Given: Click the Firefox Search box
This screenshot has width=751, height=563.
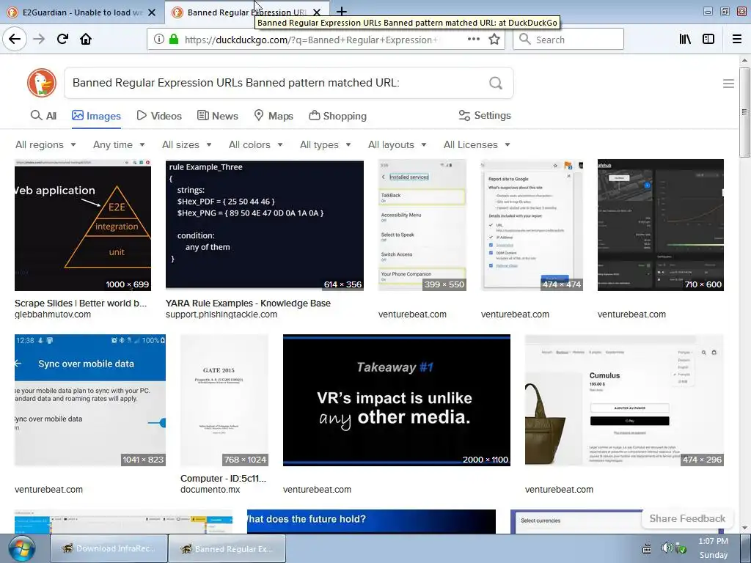Looking at the screenshot, I should click(x=568, y=40).
